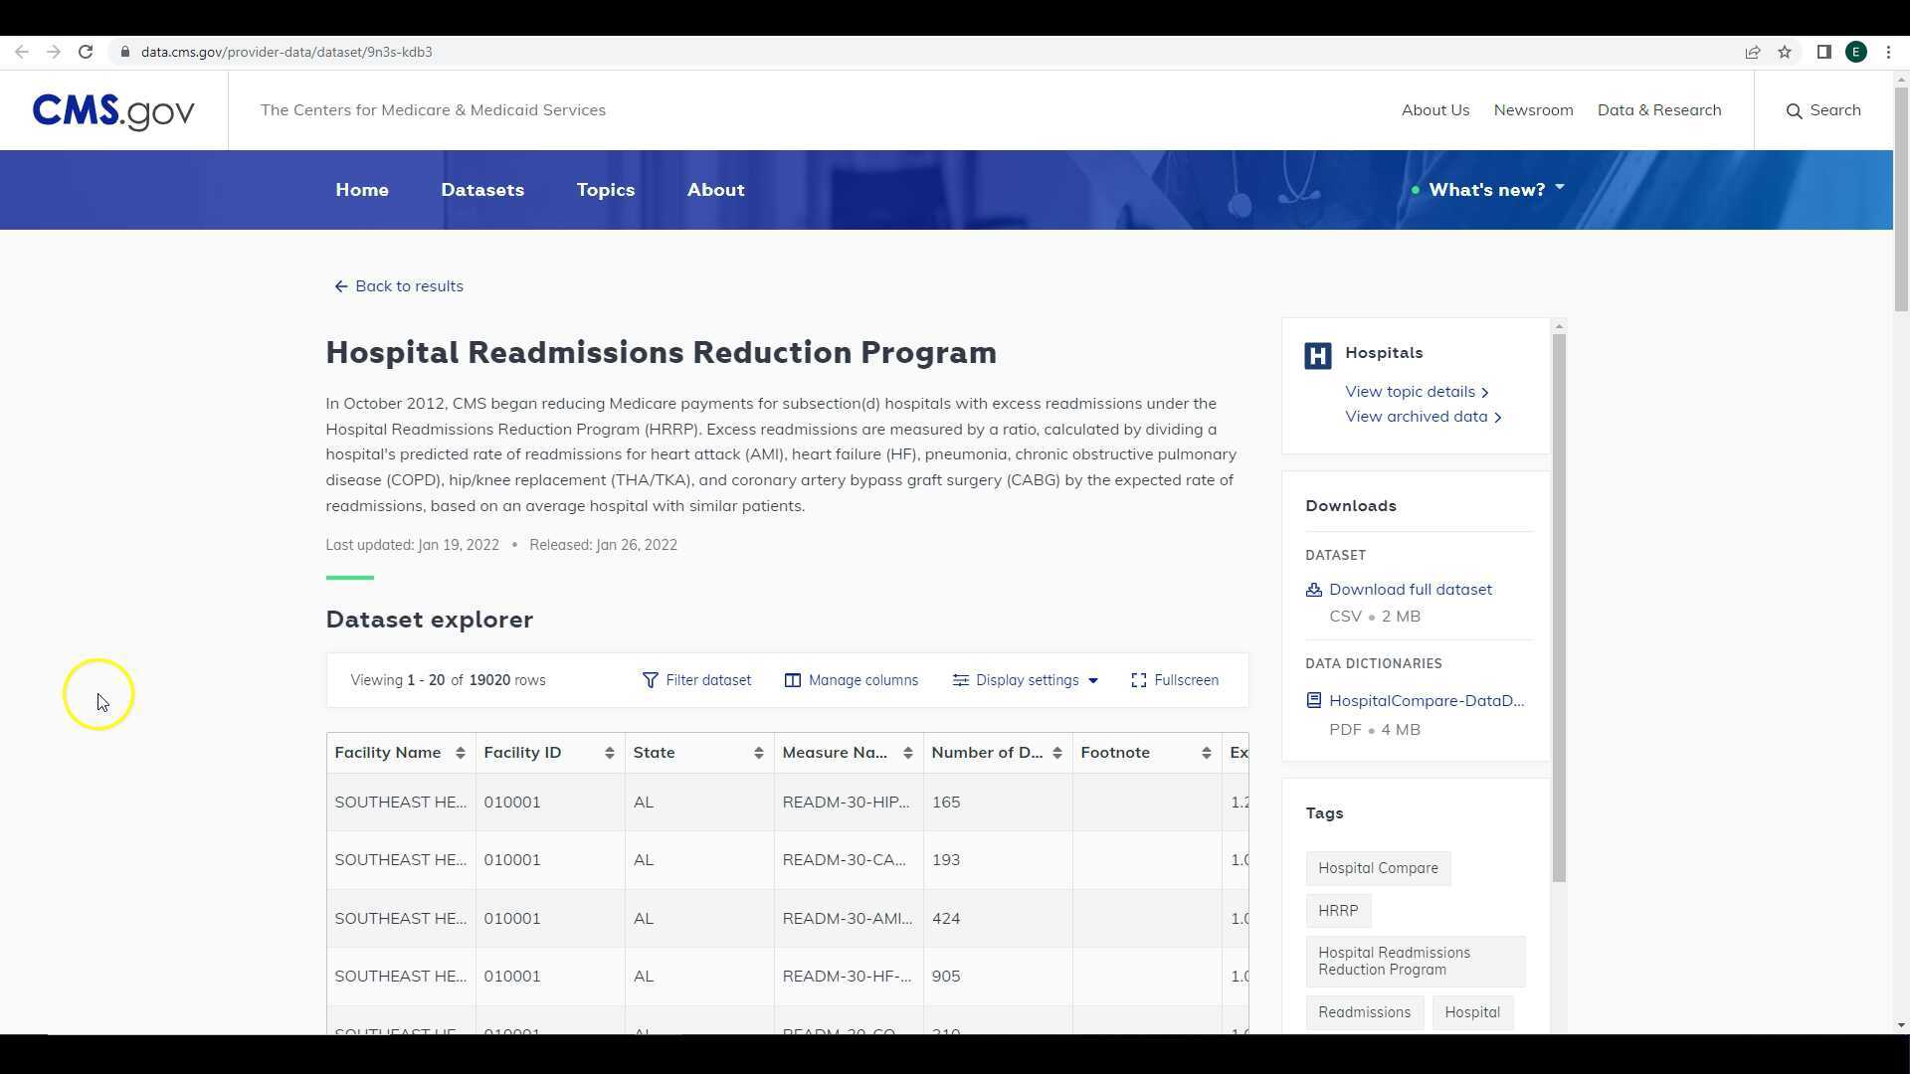Click the sidebar panel's vertical scrollbar
This screenshot has width=1910, height=1074.
(1559, 607)
